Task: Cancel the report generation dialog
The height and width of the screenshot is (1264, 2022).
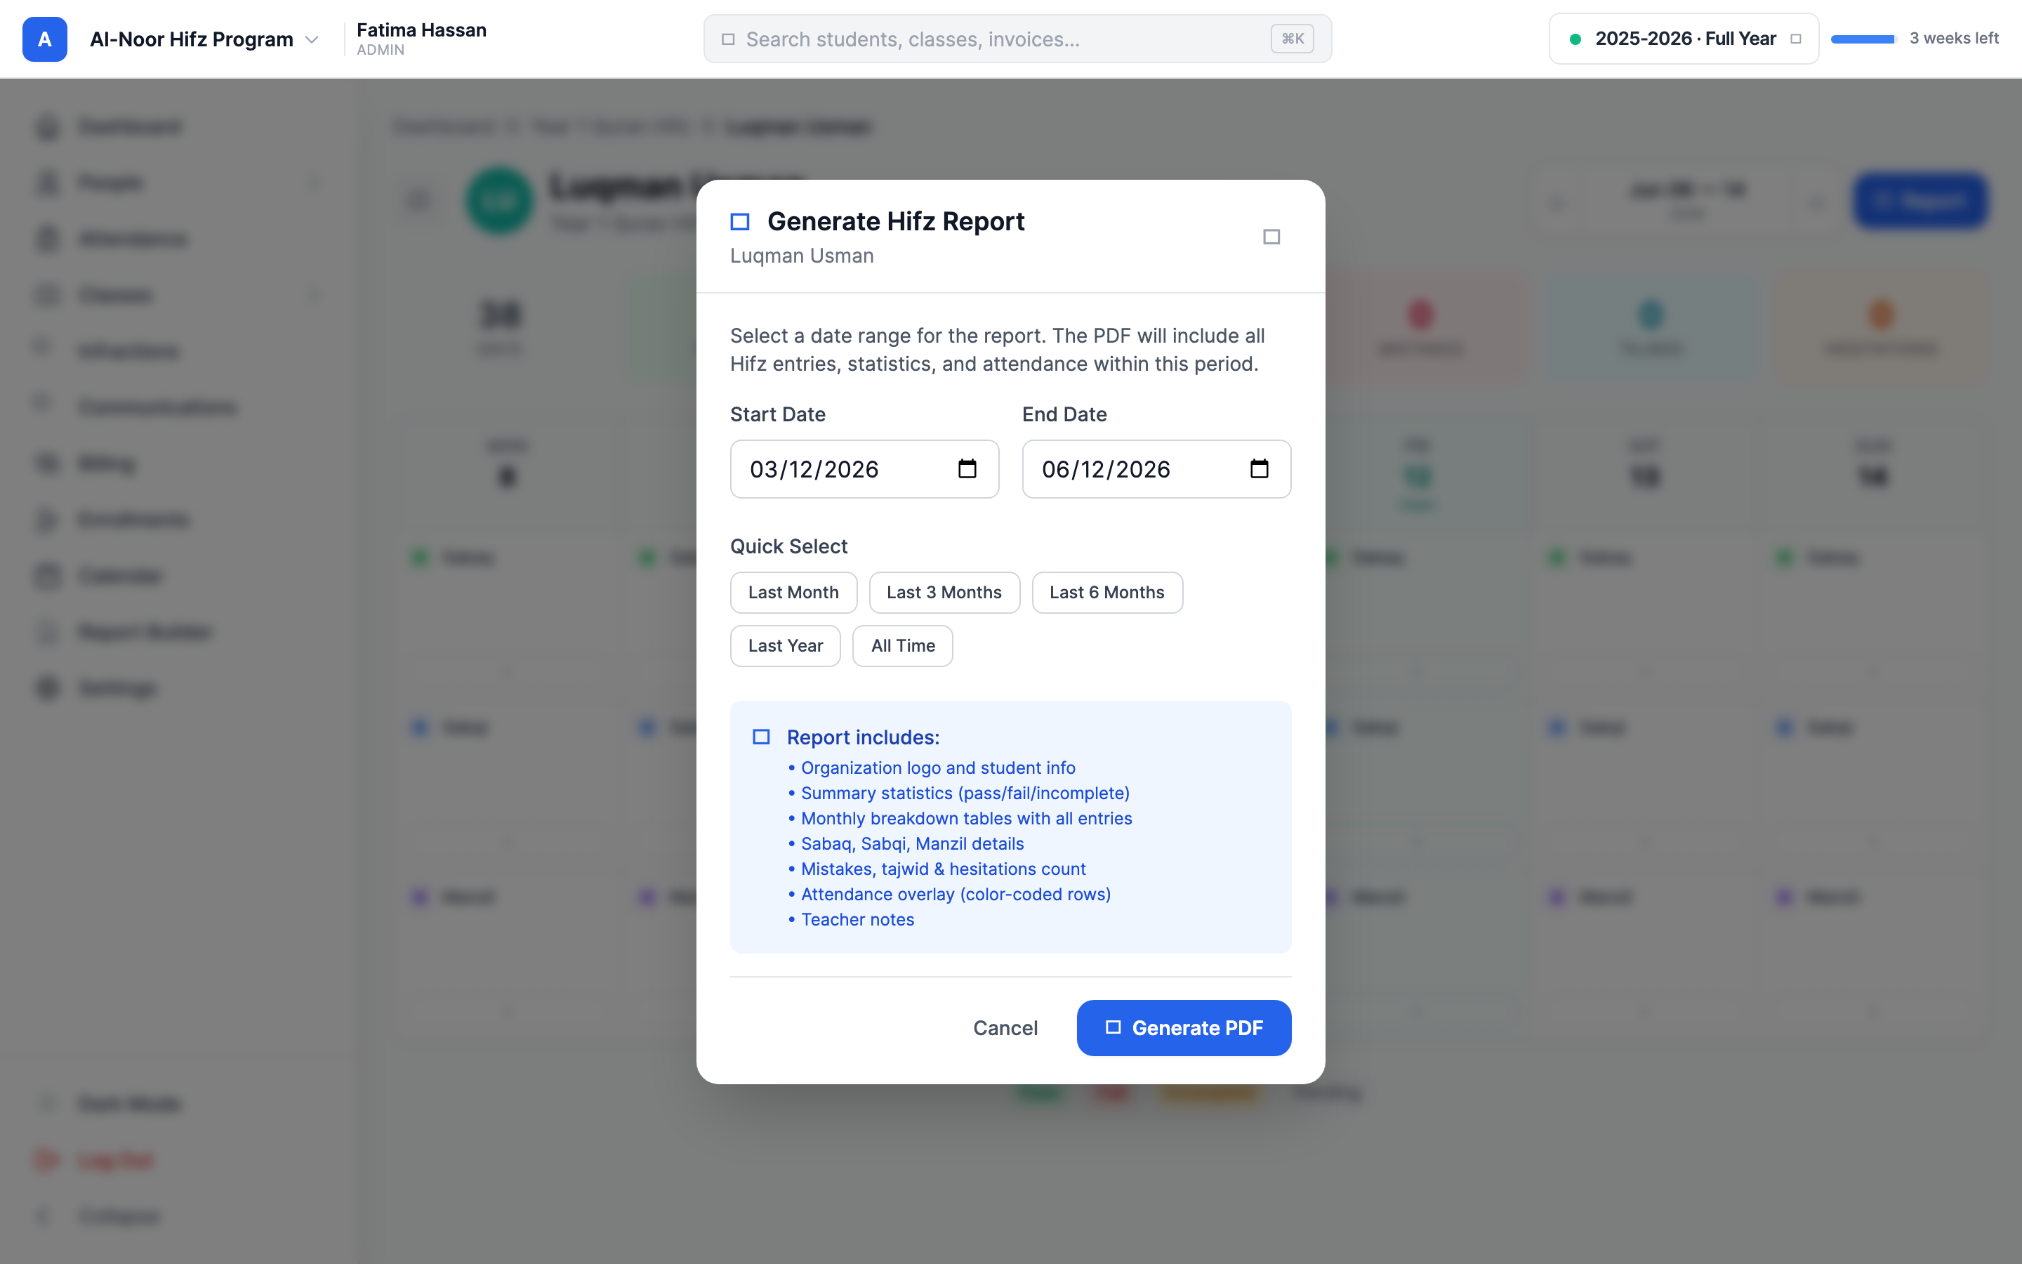Action: tap(1005, 1028)
